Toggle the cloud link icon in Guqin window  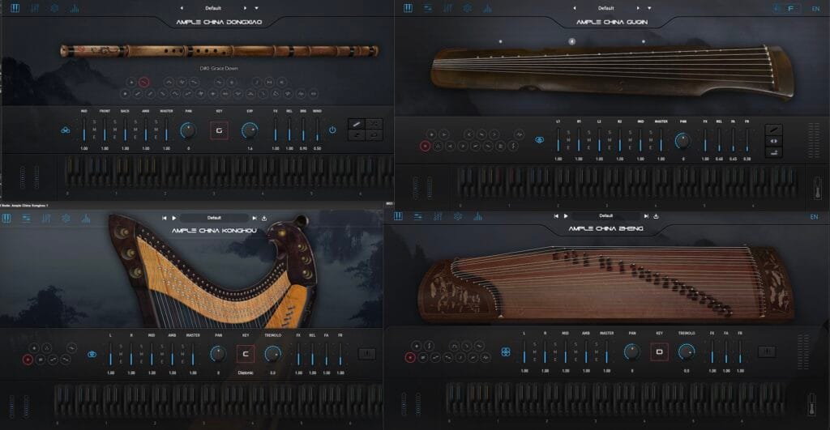click(x=539, y=140)
